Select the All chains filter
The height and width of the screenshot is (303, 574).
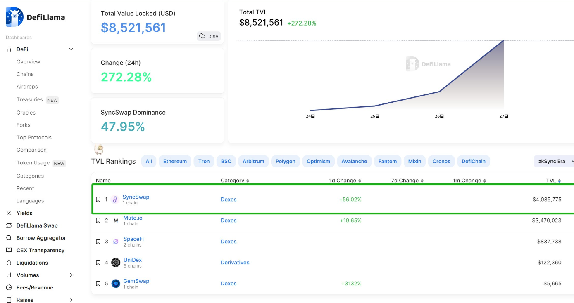pos(149,161)
